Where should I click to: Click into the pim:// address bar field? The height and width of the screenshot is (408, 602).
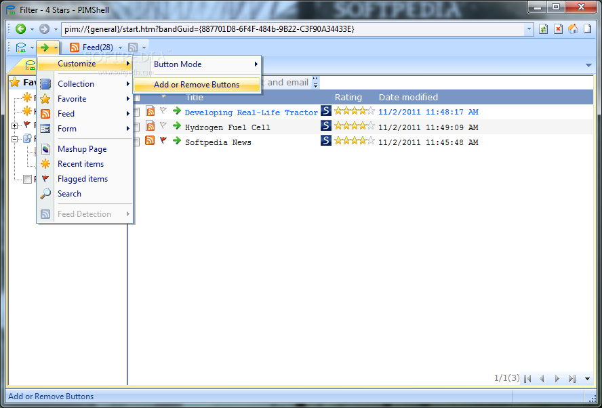tap(293, 29)
